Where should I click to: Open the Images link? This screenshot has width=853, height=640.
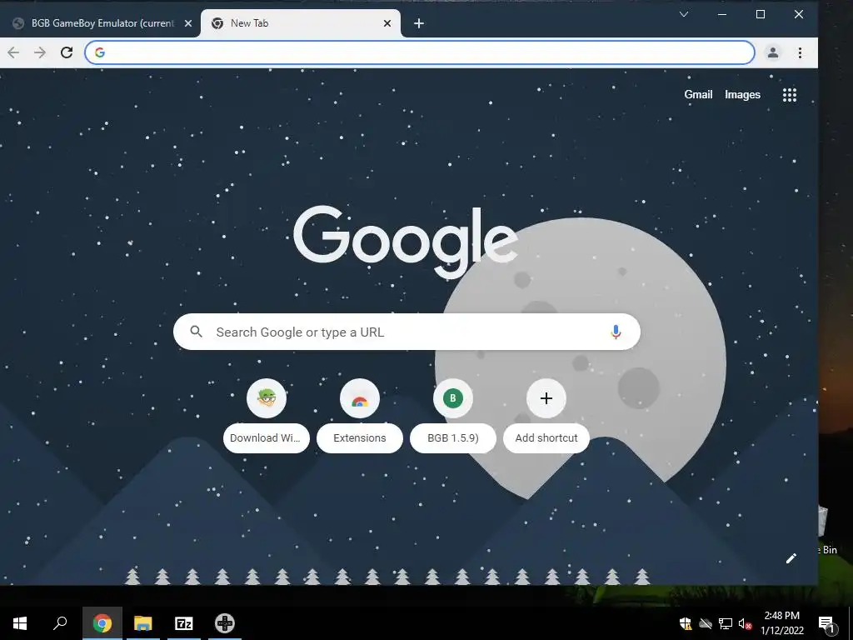(742, 95)
